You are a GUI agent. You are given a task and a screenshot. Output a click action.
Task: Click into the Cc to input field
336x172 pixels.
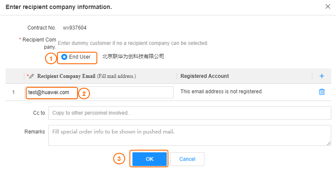pos(189,113)
